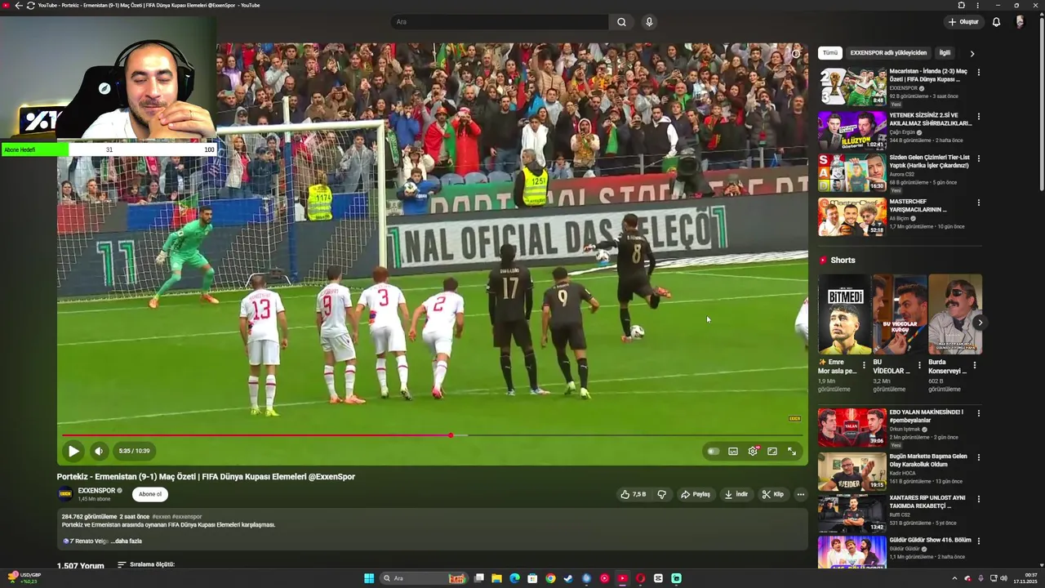Open the Klip clip tool
1045x588 pixels.
tap(772, 494)
